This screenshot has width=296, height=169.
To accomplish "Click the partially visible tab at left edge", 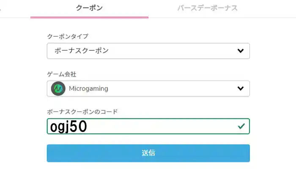I will [1, 8].
